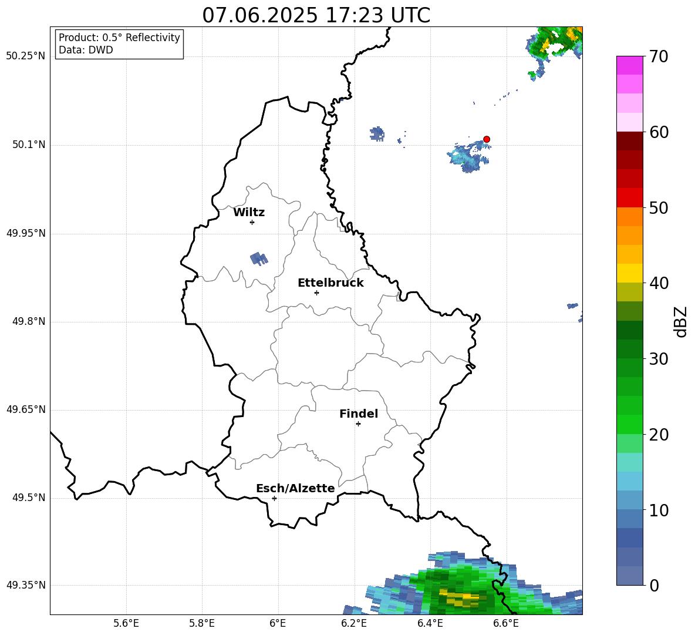Click the 40 tick label on colorbar
Screen dimensions: 695x635
tap(658, 283)
